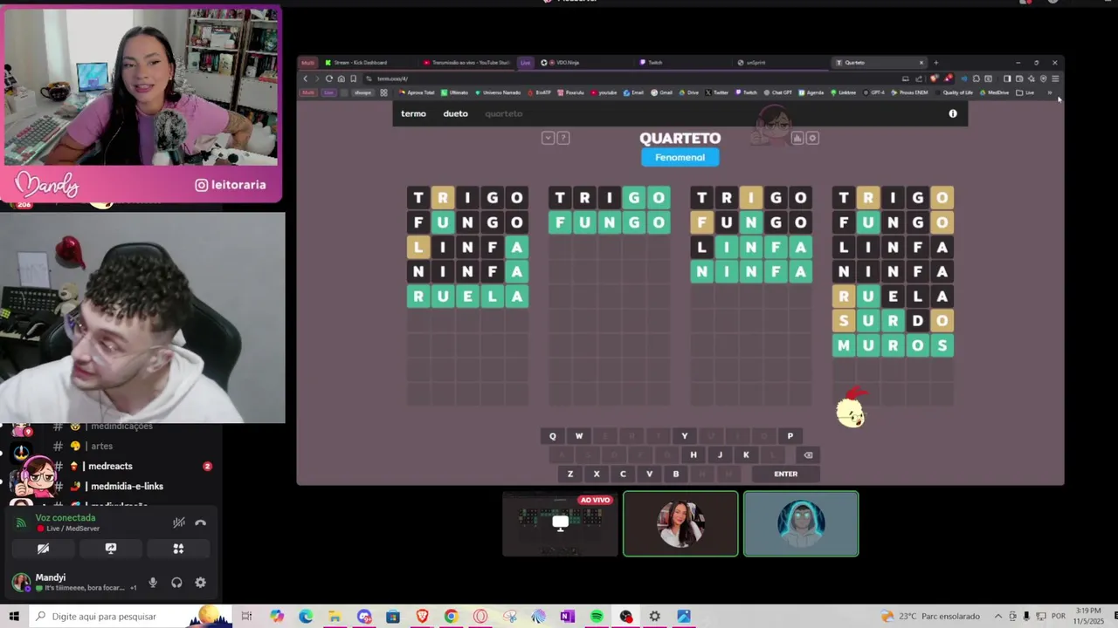
Task: Open Discord activities launcher icon
Action: pos(178,549)
